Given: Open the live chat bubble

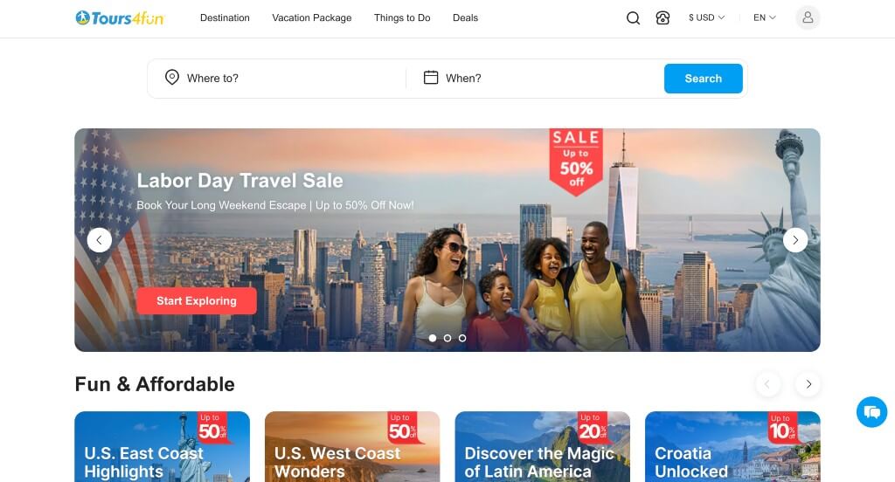Looking at the screenshot, I should tap(871, 412).
